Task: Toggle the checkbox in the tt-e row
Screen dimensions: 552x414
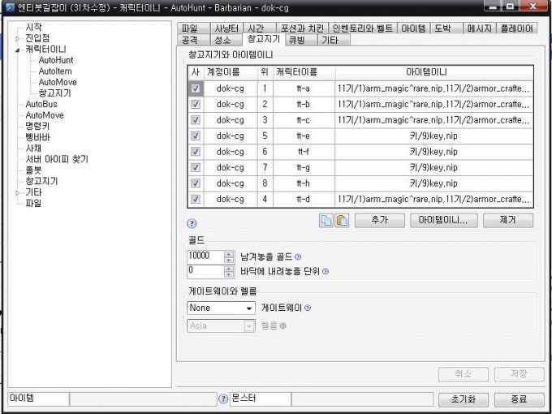Action: (x=196, y=136)
